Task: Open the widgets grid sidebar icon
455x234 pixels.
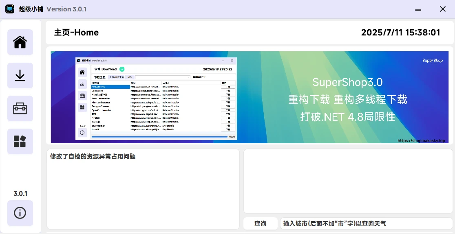Action: coord(20,141)
